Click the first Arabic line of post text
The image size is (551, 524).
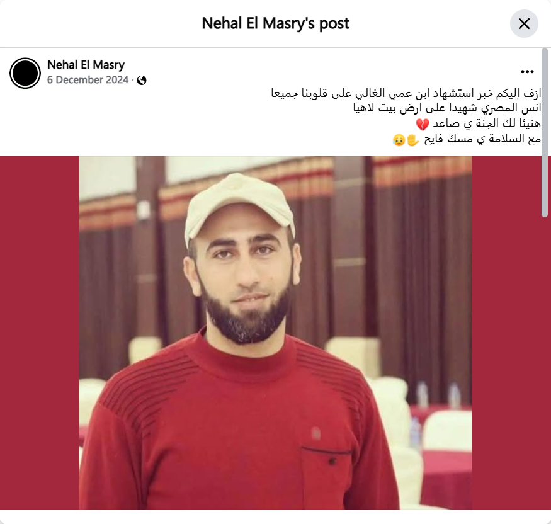point(406,93)
